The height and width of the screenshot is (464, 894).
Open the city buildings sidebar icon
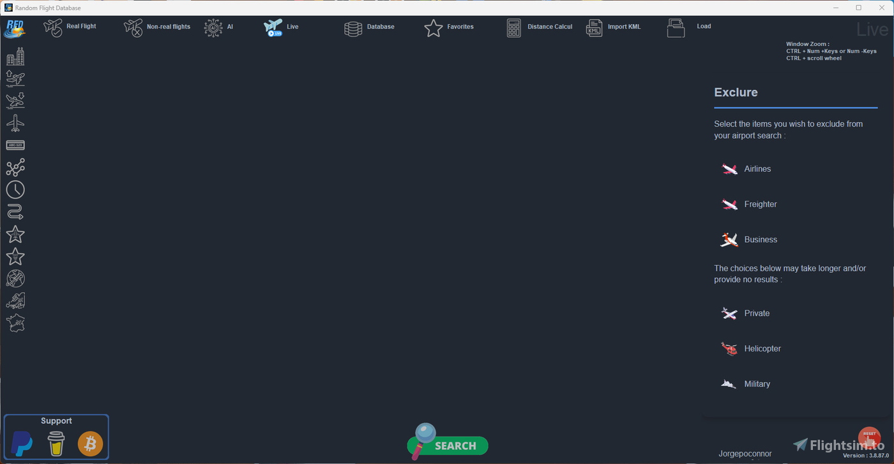[x=15, y=57]
